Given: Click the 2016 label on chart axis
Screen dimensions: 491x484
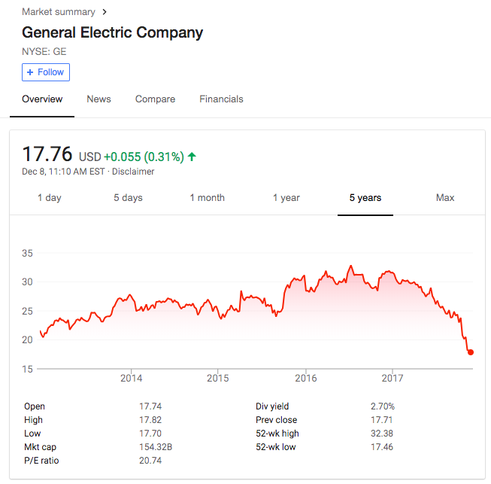Looking at the screenshot, I should [x=305, y=378].
